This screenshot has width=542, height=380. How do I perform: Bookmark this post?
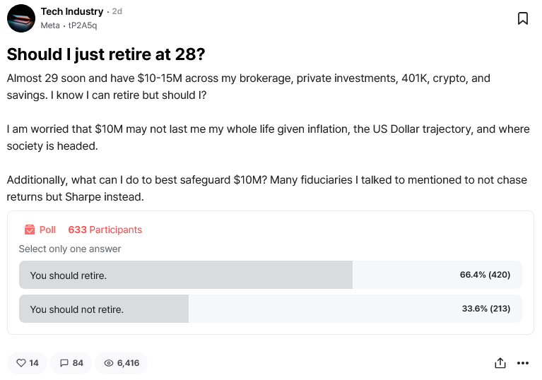click(x=523, y=18)
